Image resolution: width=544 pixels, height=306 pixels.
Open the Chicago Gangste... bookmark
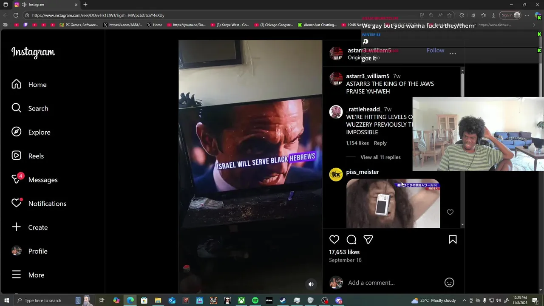tap(274, 25)
